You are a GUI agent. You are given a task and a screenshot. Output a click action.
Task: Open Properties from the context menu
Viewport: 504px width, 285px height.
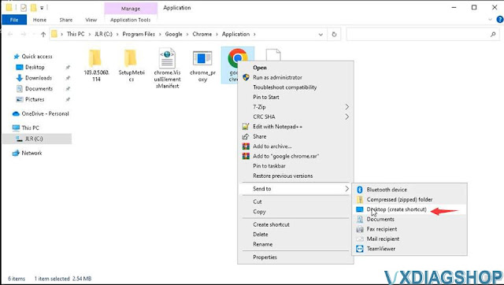click(265, 257)
